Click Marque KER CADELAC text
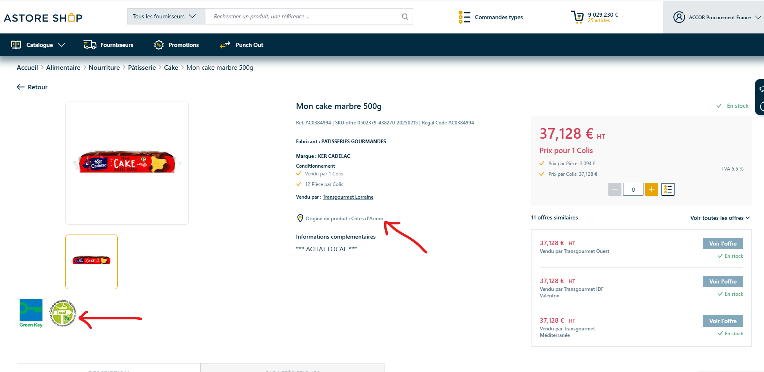Image resolution: width=764 pixels, height=372 pixels. click(x=323, y=156)
